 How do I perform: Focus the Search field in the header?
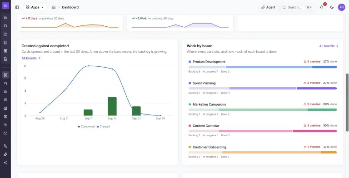click(x=297, y=7)
